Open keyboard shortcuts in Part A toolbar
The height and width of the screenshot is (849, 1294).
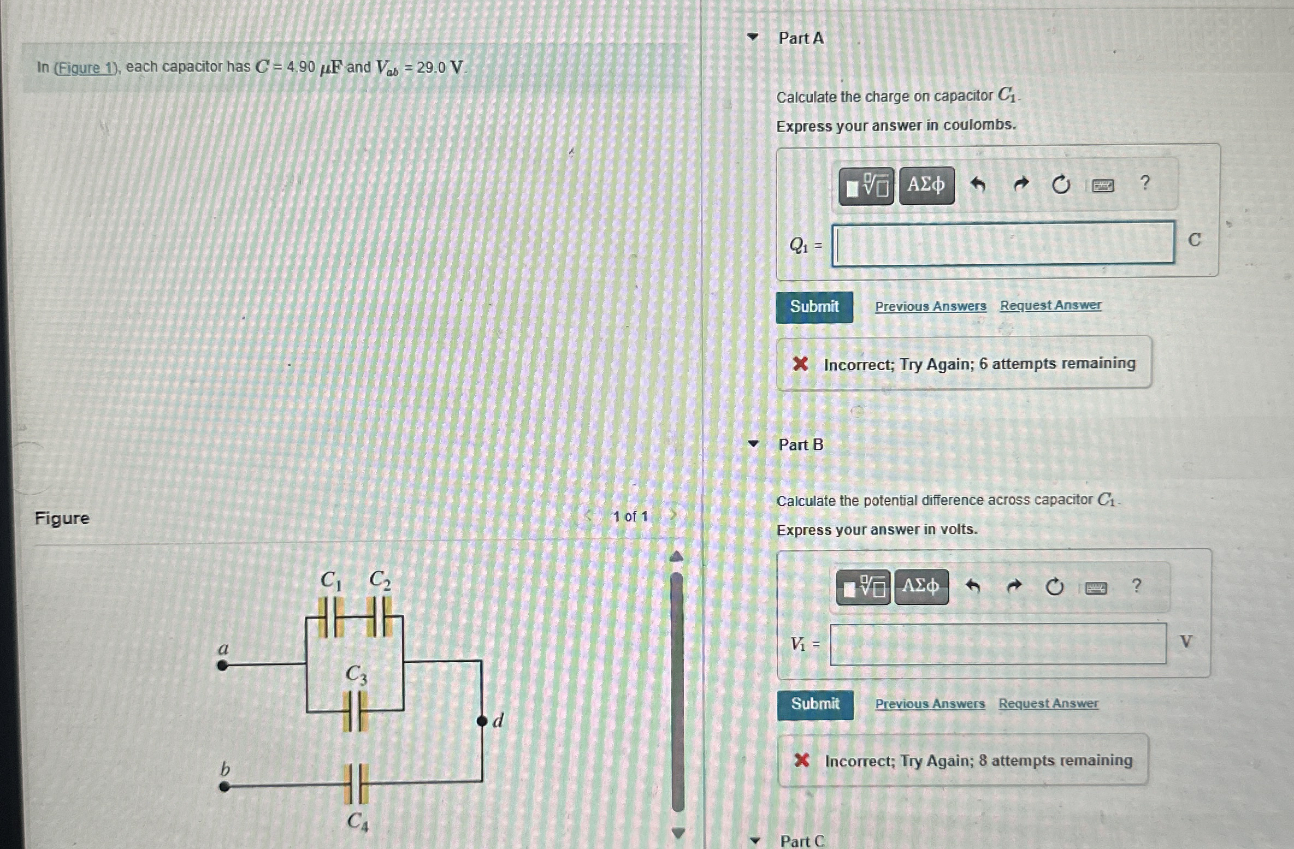click(1103, 186)
